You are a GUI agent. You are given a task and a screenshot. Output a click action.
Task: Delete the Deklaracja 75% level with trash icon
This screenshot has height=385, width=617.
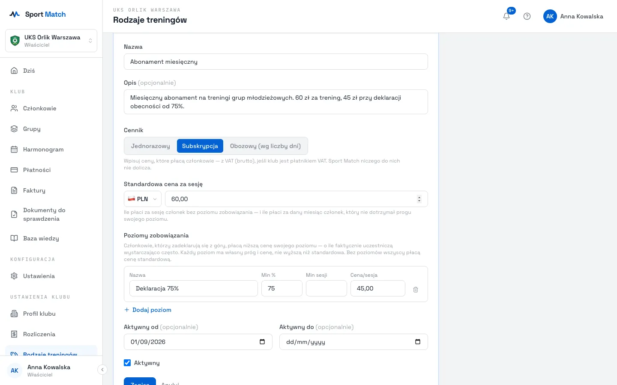click(x=416, y=290)
